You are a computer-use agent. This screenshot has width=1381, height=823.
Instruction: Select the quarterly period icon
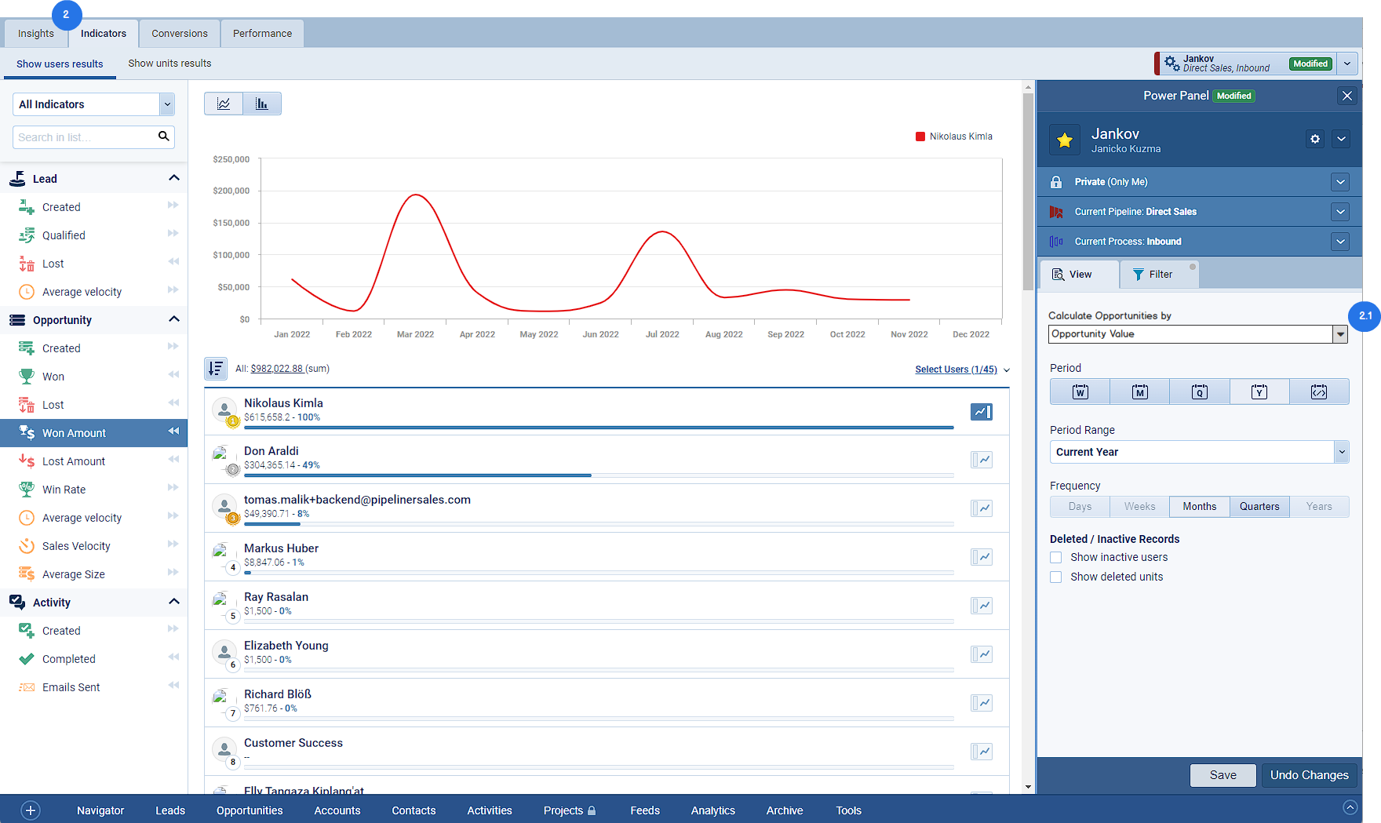click(x=1199, y=391)
